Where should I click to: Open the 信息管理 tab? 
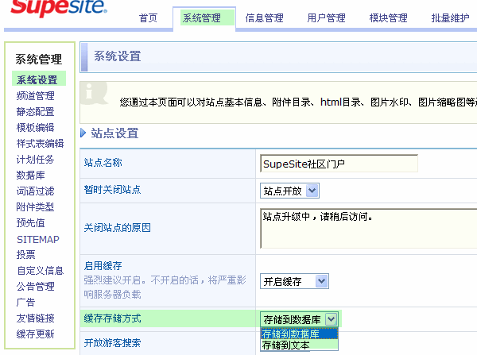tap(266, 18)
